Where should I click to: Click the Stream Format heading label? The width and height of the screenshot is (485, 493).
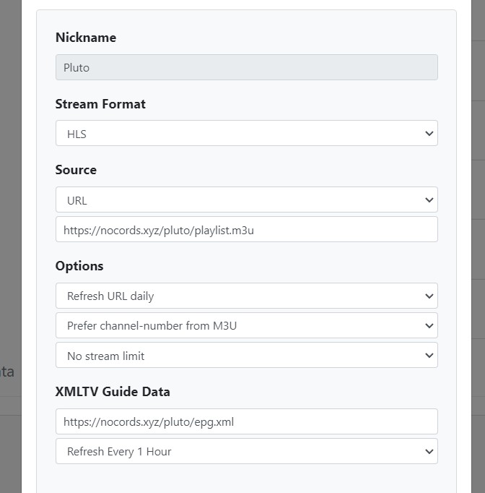(x=100, y=104)
